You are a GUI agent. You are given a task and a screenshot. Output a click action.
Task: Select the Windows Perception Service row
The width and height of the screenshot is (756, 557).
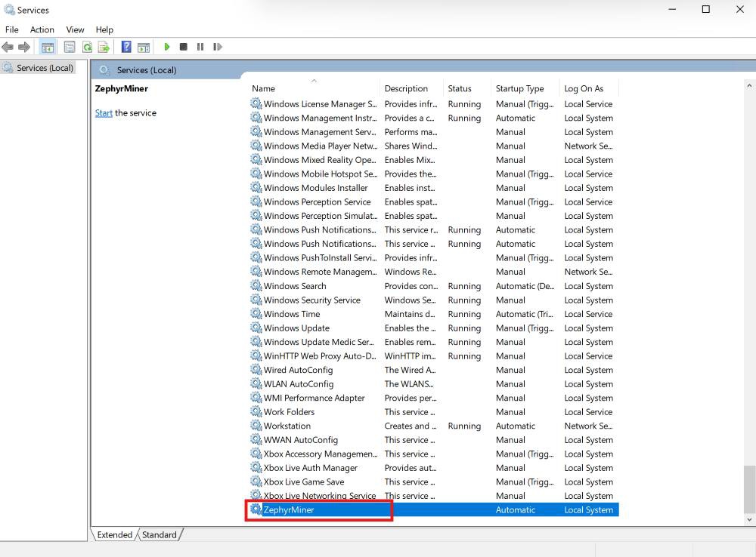433,202
